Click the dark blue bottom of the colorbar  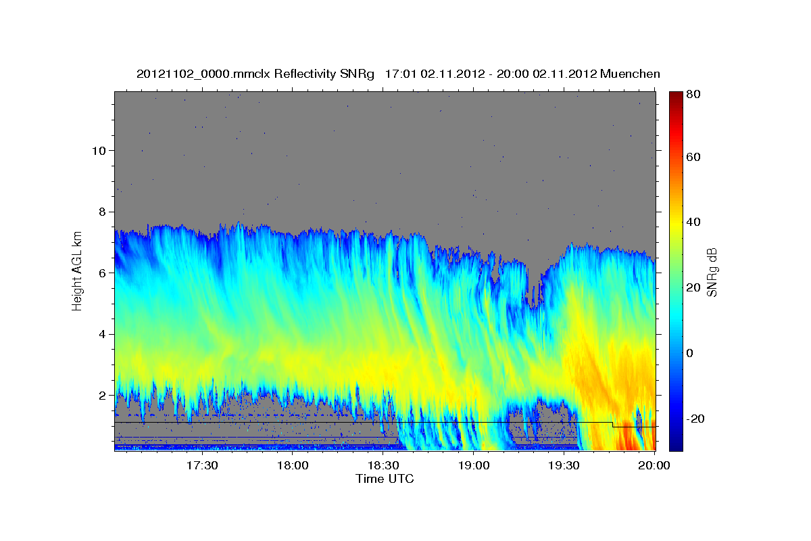(x=676, y=443)
